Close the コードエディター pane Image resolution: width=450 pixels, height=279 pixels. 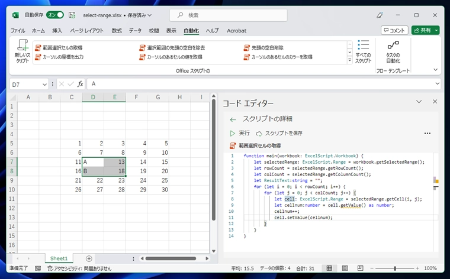tap(435, 102)
